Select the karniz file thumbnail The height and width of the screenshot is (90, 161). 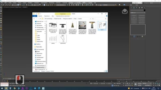point(102,26)
